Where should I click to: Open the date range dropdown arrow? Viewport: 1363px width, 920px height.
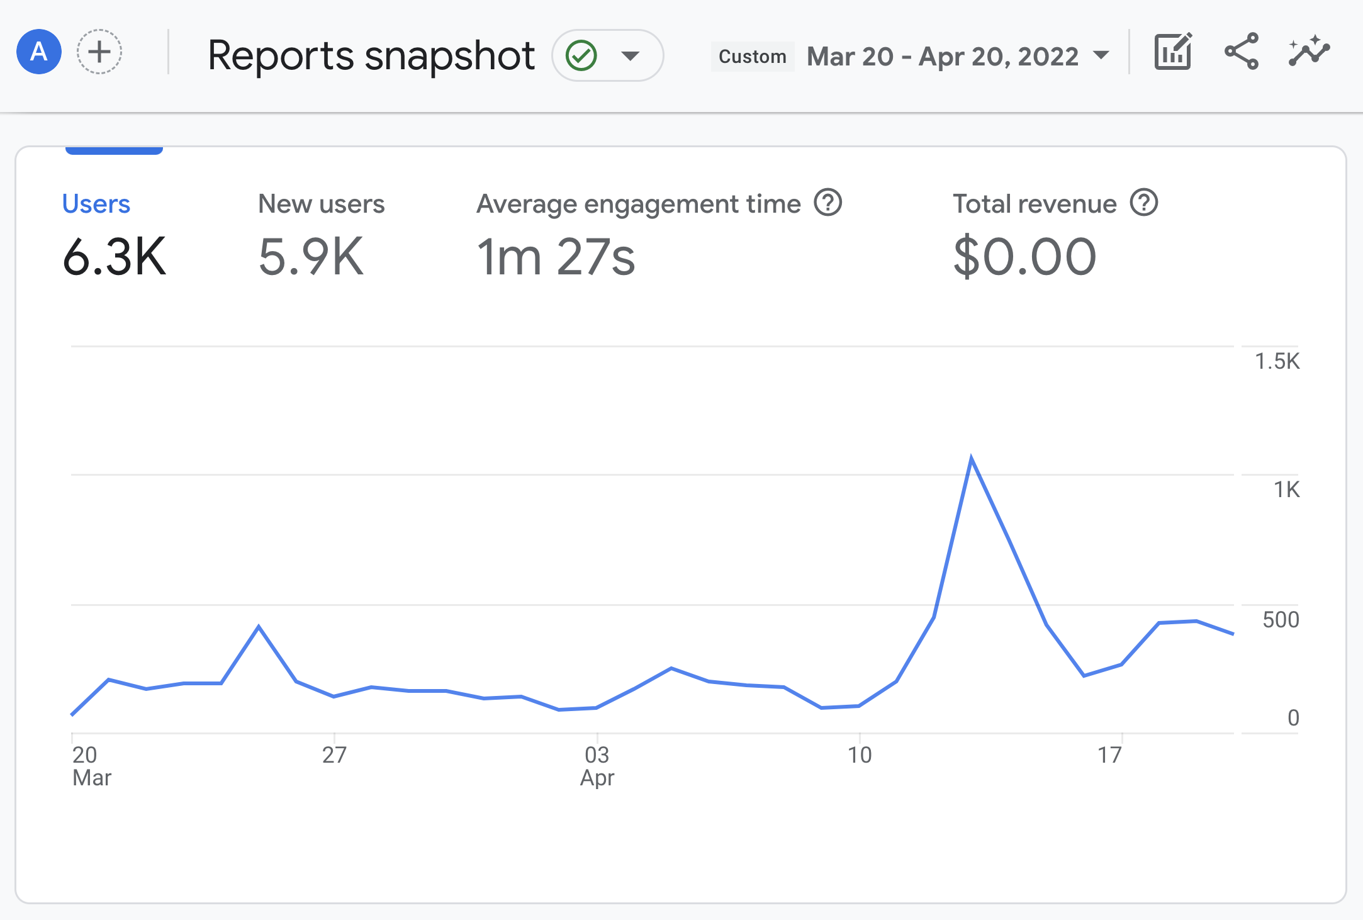tap(1101, 55)
